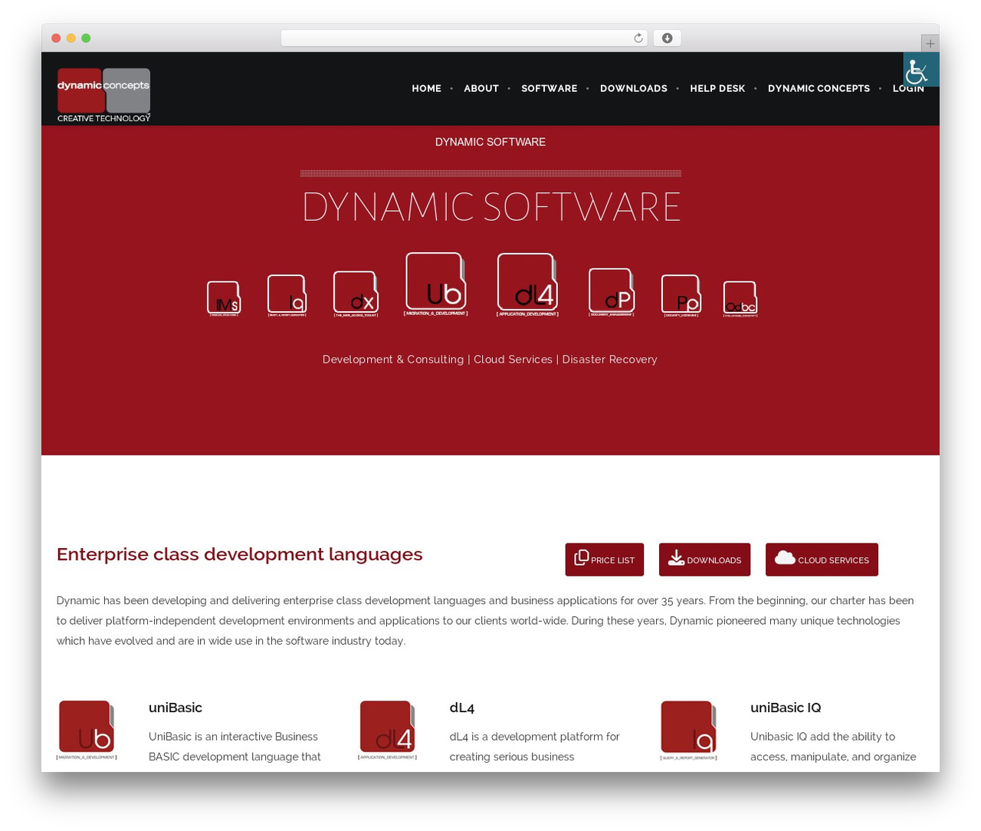The height and width of the screenshot is (831, 981).
Task: Click the Dynamic Concepts logo
Action: [103, 95]
